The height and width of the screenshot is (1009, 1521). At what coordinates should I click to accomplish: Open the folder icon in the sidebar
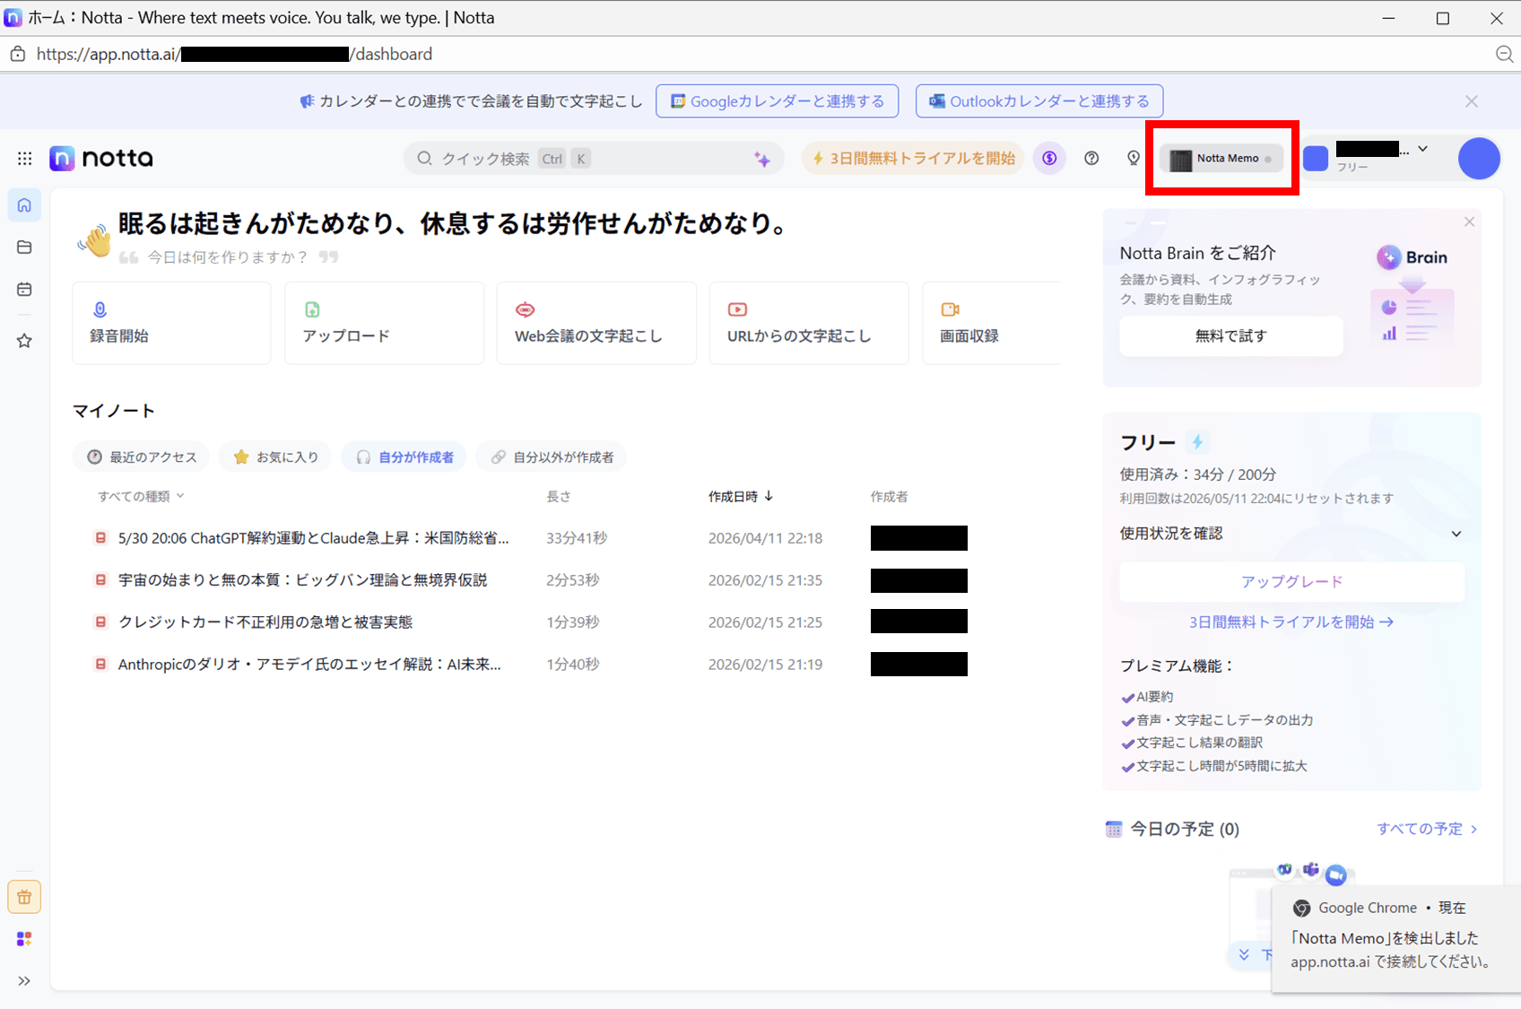24,248
